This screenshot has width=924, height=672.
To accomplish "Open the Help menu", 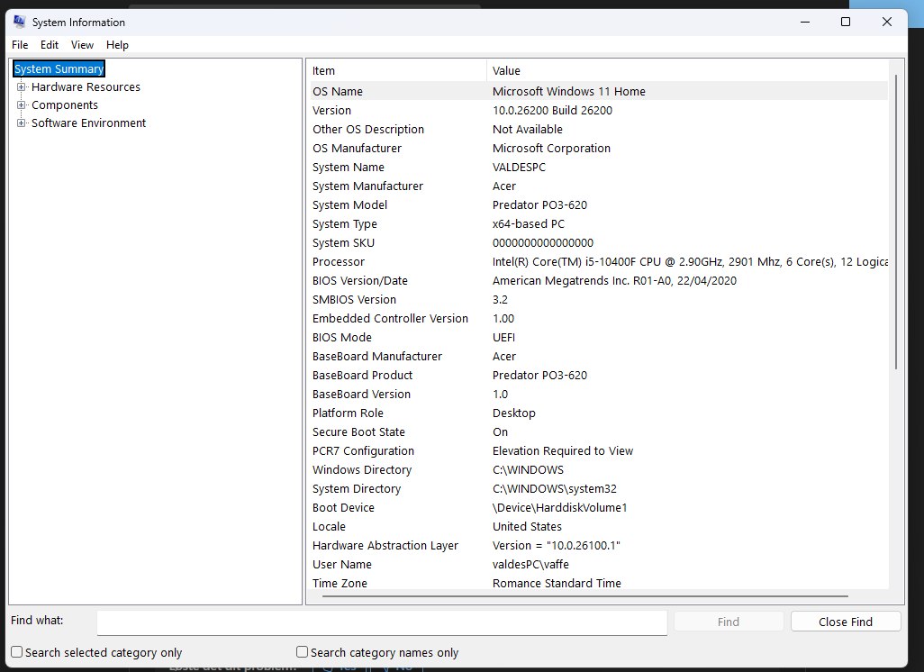I will tap(117, 45).
